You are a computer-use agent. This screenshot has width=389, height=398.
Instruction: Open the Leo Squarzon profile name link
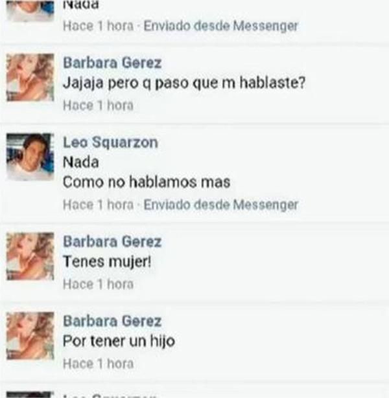click(110, 142)
